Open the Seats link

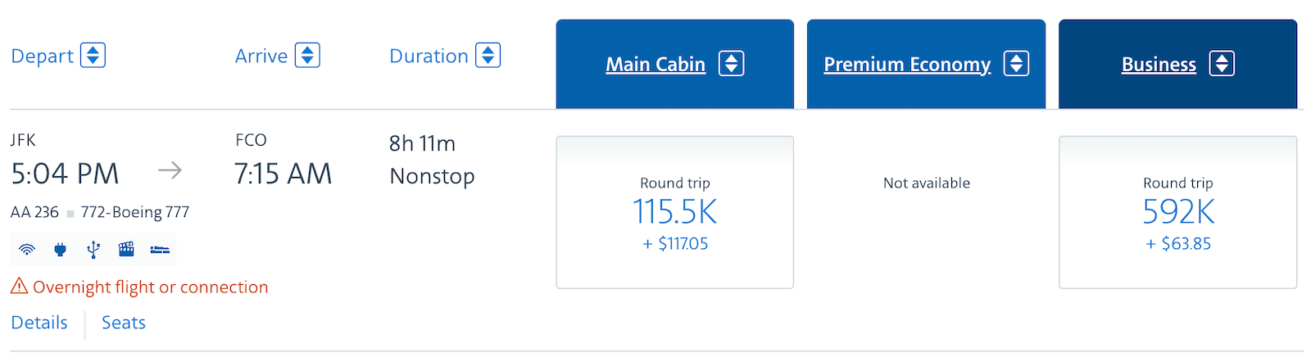[x=124, y=323]
